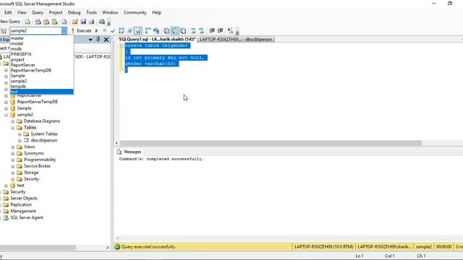Display the Estimated Execution Plan icon
The height and width of the screenshot is (260, 463).
click(x=122, y=30)
